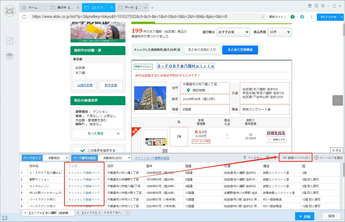This screenshot has height=222, width=345.
Task: Open the settings gear in the title bar
Action: click(323, 6)
